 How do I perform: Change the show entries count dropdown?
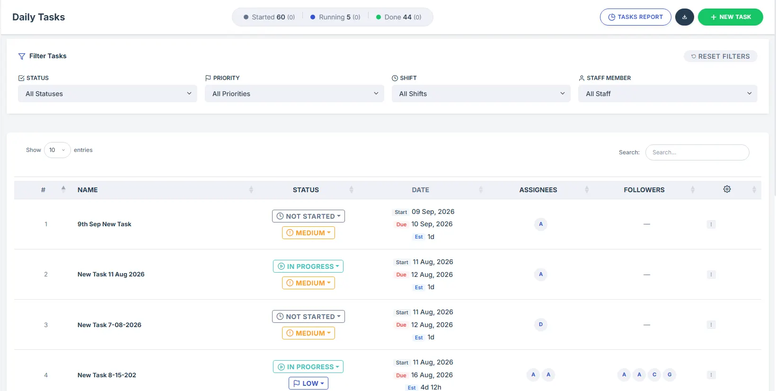tap(57, 150)
